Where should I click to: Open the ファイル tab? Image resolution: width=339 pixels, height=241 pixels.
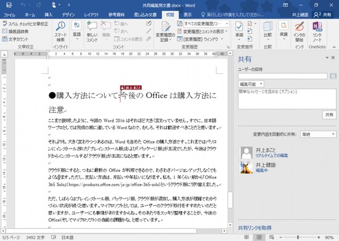click(9, 15)
